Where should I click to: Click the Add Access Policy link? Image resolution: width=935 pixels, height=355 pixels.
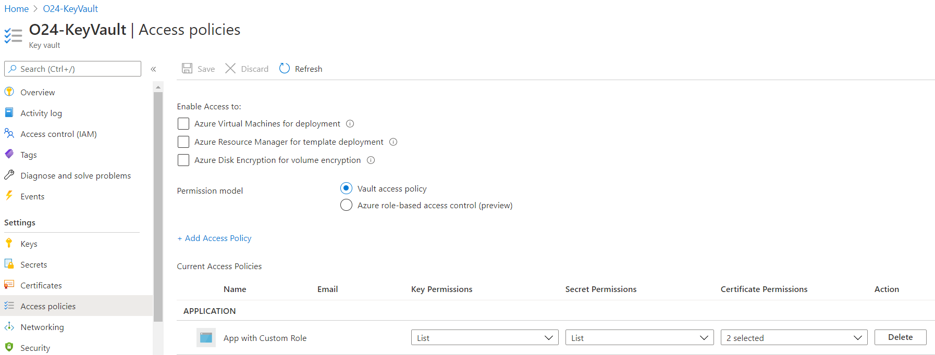pos(214,238)
